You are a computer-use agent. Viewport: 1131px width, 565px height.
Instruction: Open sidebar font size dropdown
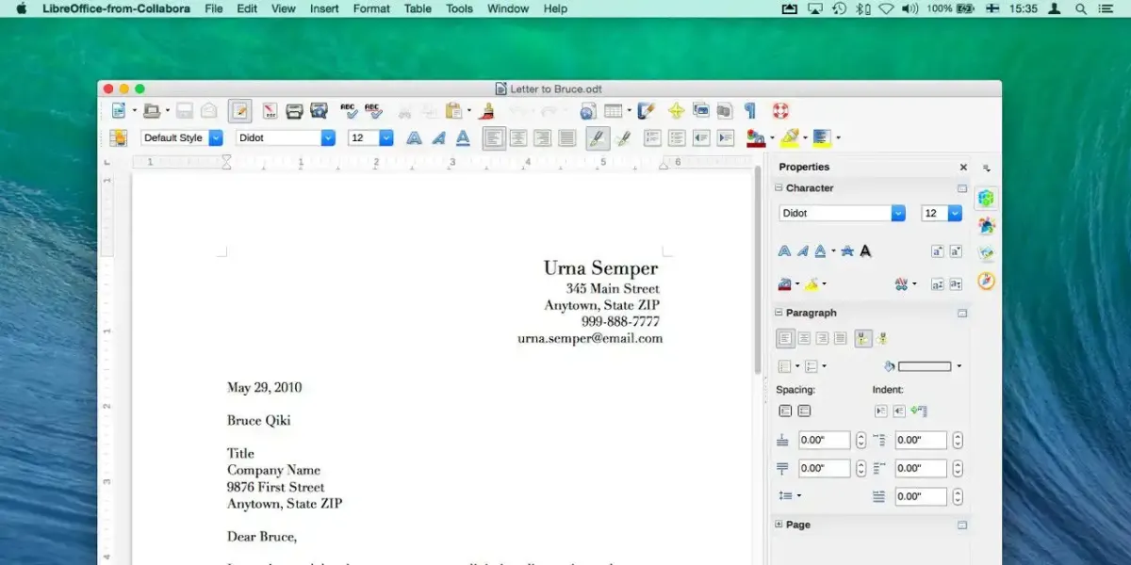955,213
